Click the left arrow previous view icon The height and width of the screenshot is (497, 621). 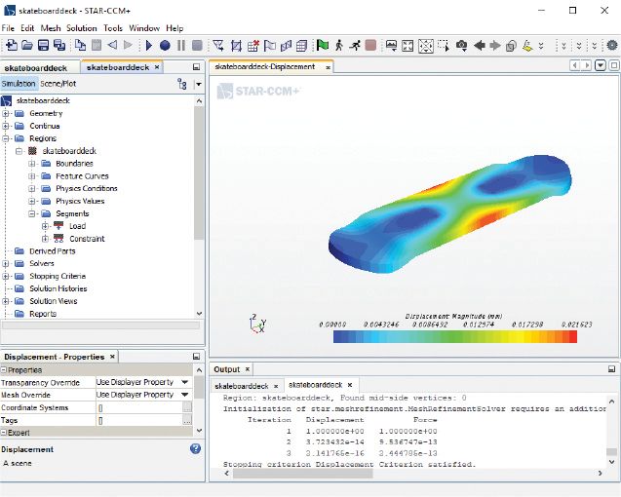(x=480, y=46)
